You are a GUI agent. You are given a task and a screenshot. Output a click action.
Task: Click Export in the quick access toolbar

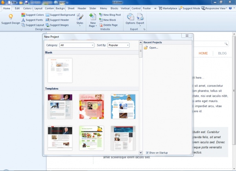pyautogui.click(x=60, y=2)
